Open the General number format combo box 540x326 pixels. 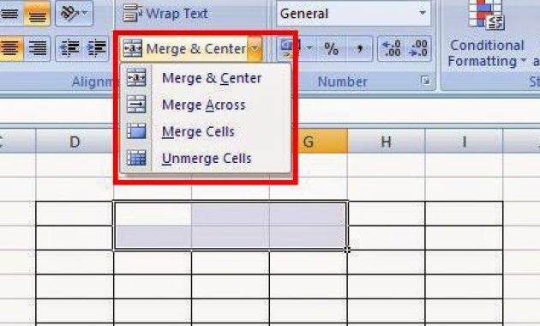(354, 14)
